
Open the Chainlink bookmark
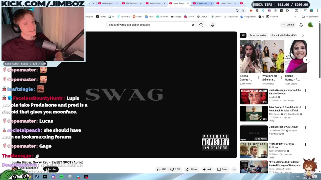[x=162, y=17]
